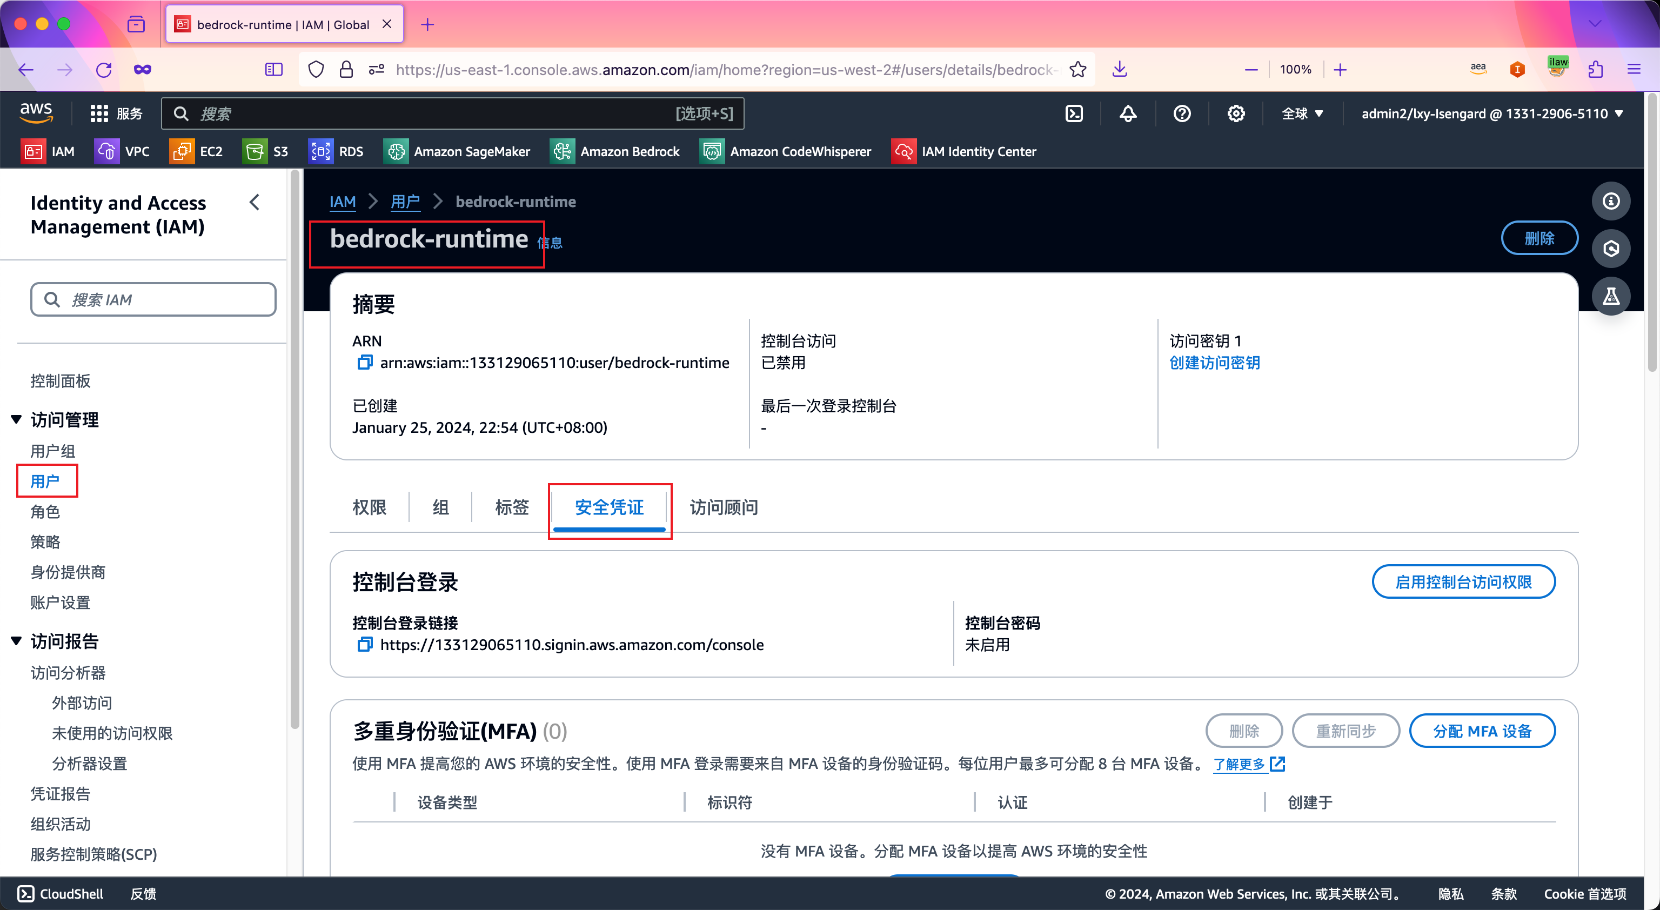Focus the AWS console search box
1660x910 pixels.
453,113
